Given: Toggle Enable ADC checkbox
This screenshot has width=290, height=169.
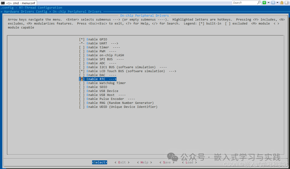Looking at the screenshot, I should pos(82,63).
